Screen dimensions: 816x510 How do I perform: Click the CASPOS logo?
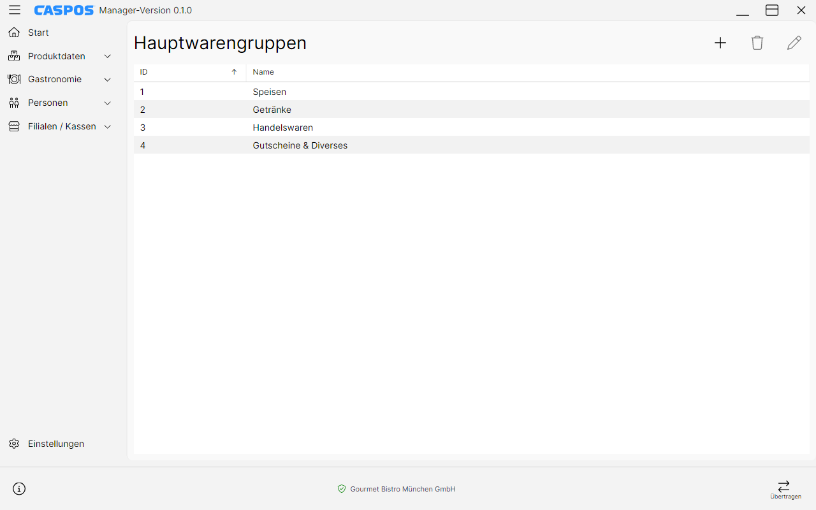click(64, 10)
